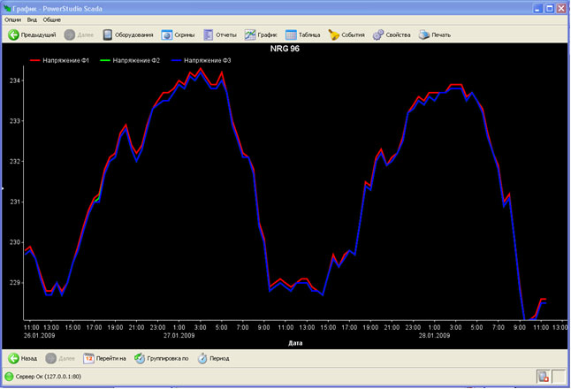Click the greyed Далее icon in top toolbar
The width and height of the screenshot is (571, 389).
69,35
